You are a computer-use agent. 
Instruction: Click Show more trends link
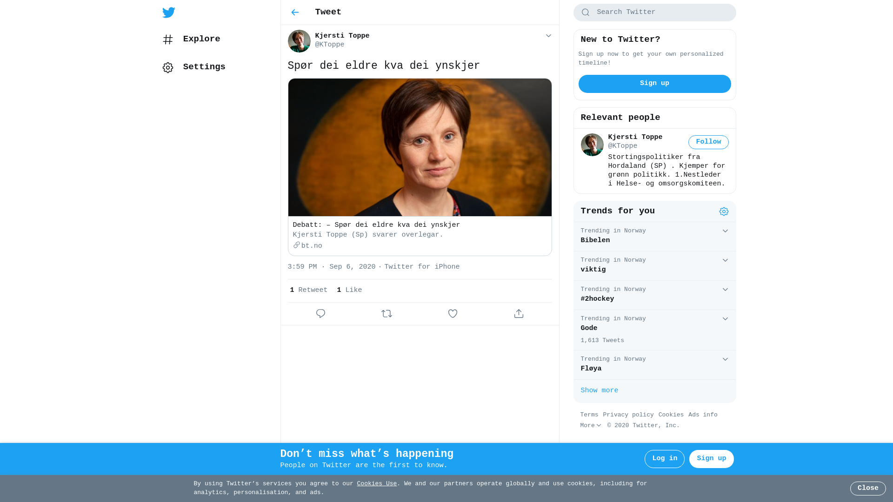(599, 391)
